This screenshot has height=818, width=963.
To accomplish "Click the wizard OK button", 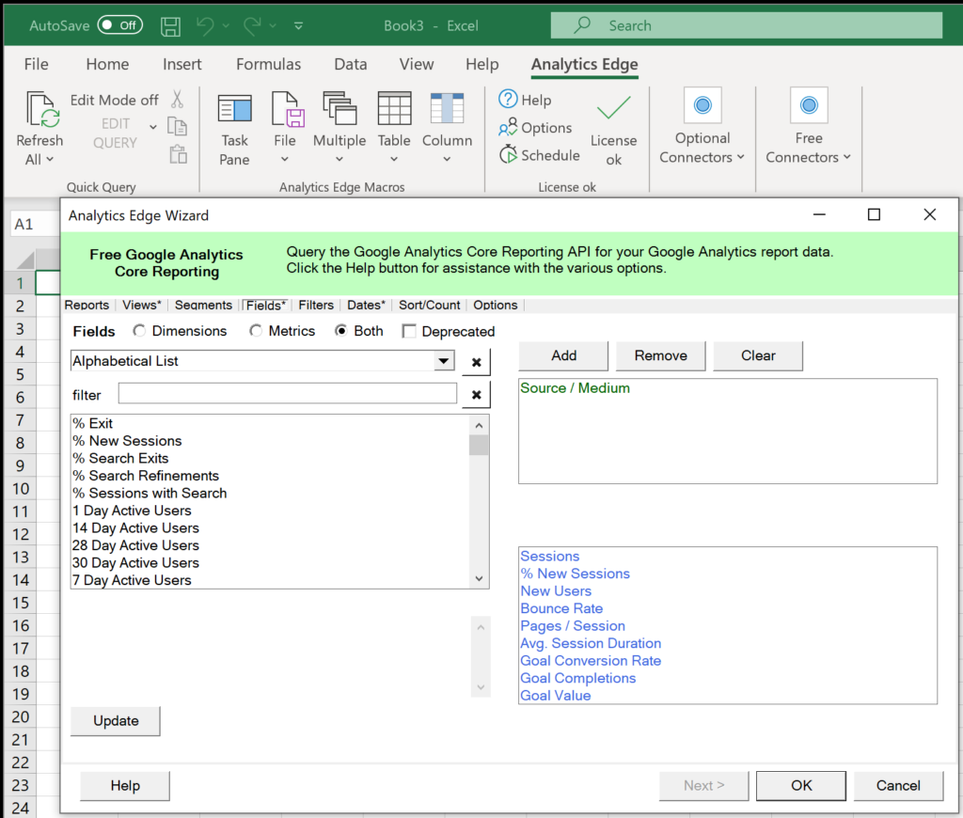I will 801,785.
